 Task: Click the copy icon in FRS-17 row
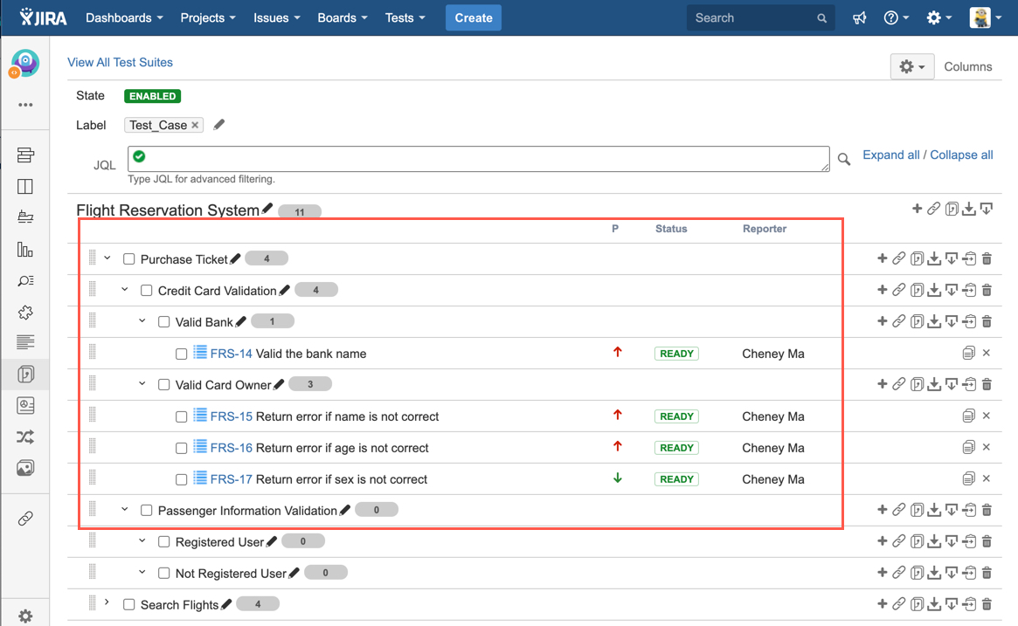click(x=968, y=478)
